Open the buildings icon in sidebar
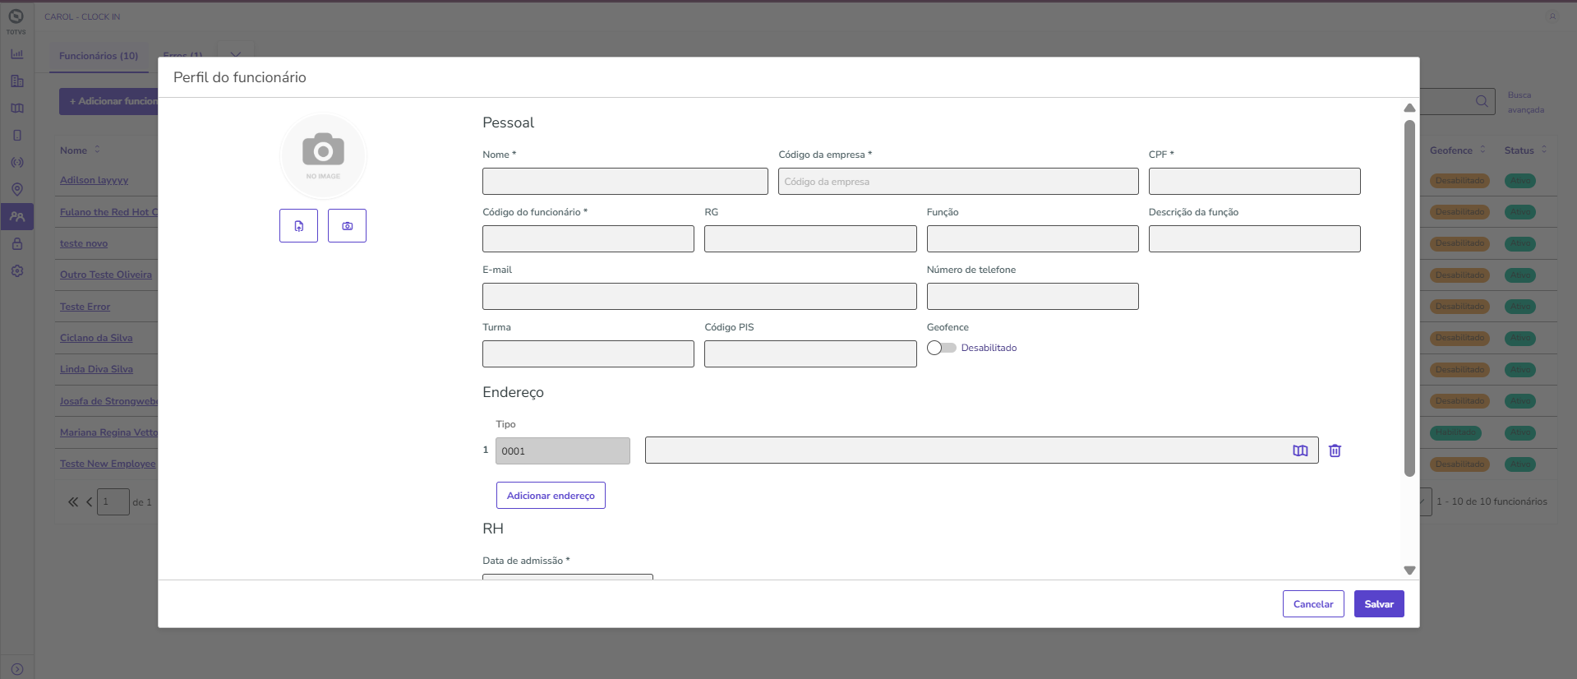The image size is (1577, 679). 17,81
